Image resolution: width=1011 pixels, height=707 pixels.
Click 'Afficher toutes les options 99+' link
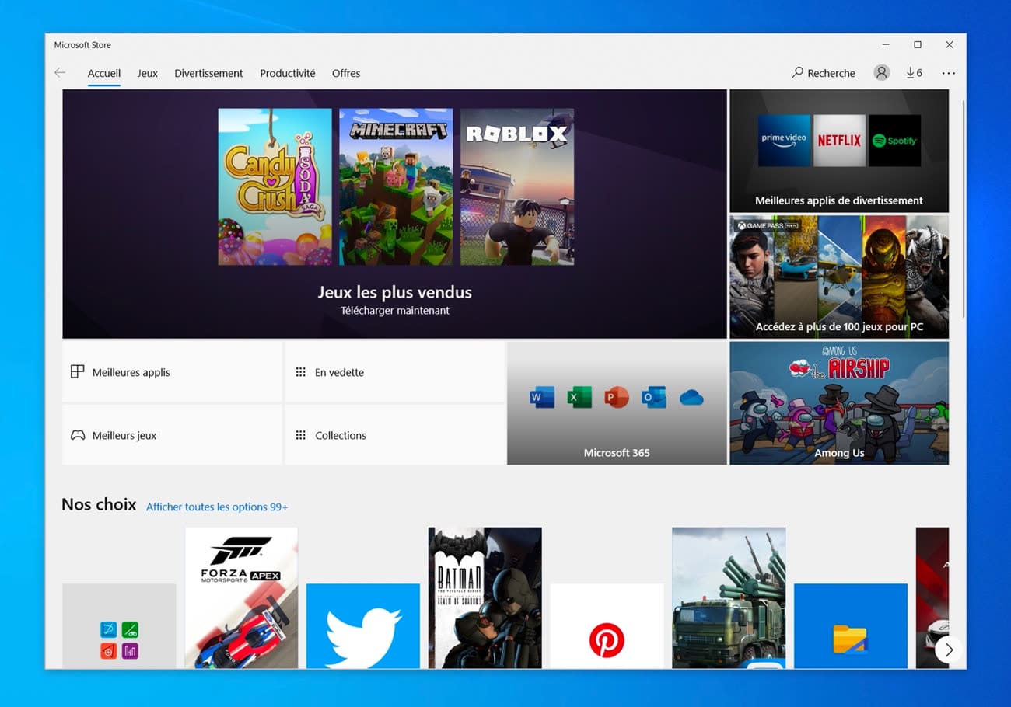coord(217,507)
